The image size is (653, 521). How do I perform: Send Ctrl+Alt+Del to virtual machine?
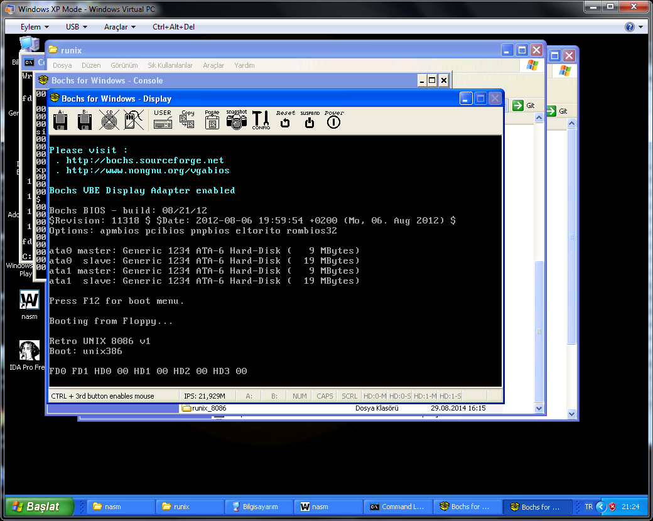(174, 26)
